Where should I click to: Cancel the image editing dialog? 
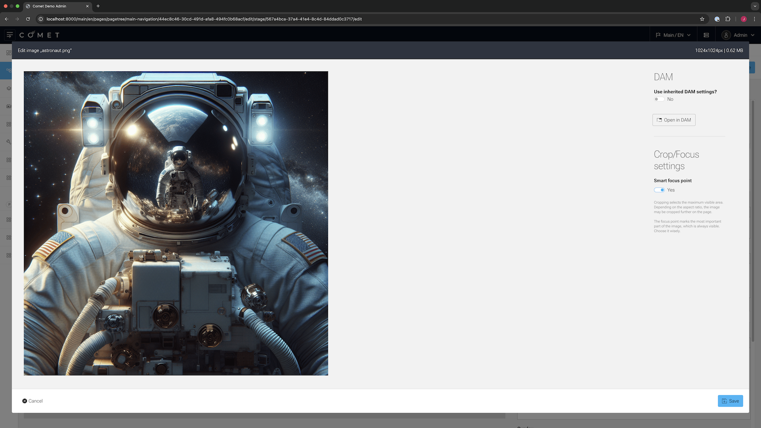click(33, 401)
